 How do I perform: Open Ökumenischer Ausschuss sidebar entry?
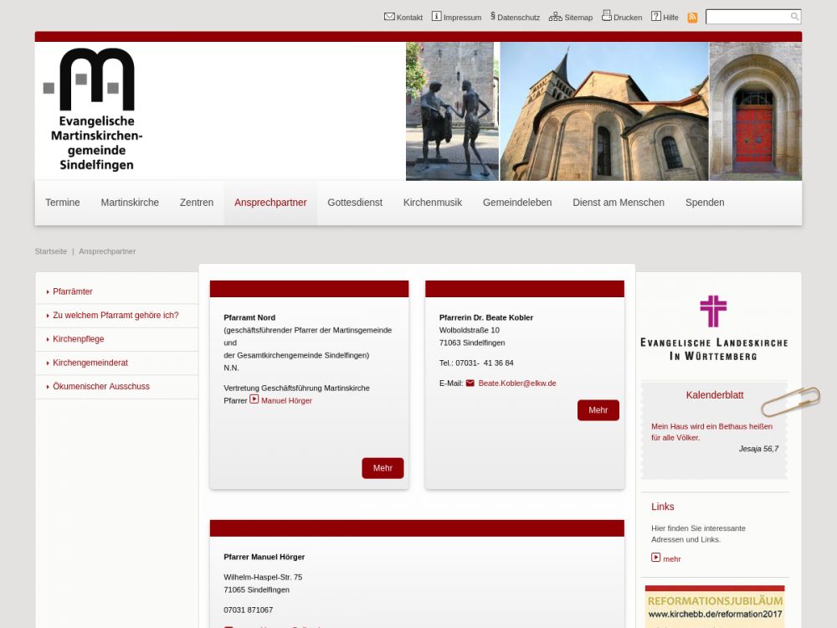(x=101, y=387)
